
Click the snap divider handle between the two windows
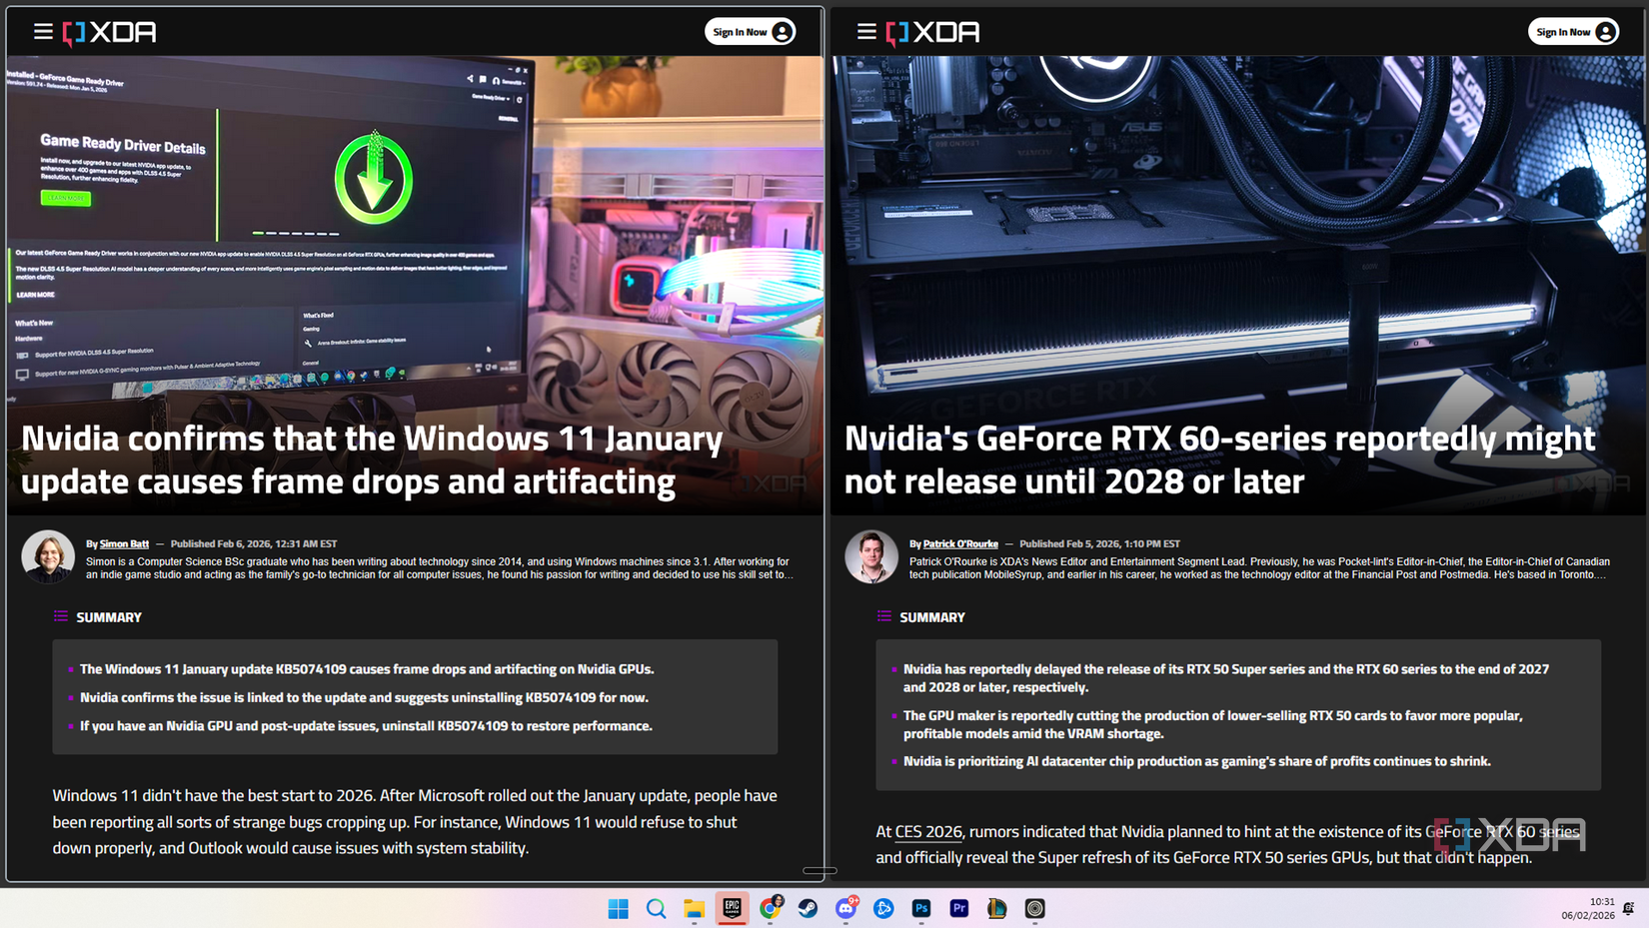tap(820, 871)
